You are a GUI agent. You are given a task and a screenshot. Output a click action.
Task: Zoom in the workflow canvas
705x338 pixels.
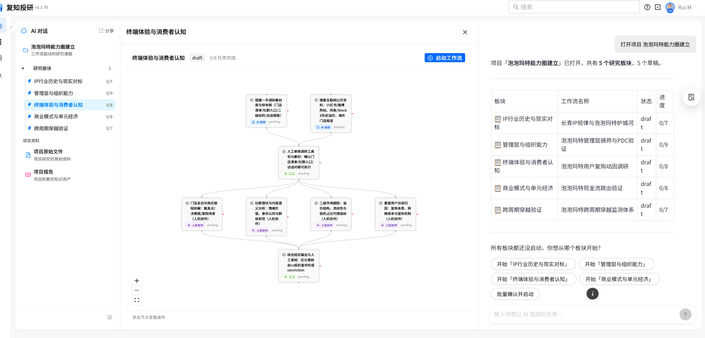137,281
